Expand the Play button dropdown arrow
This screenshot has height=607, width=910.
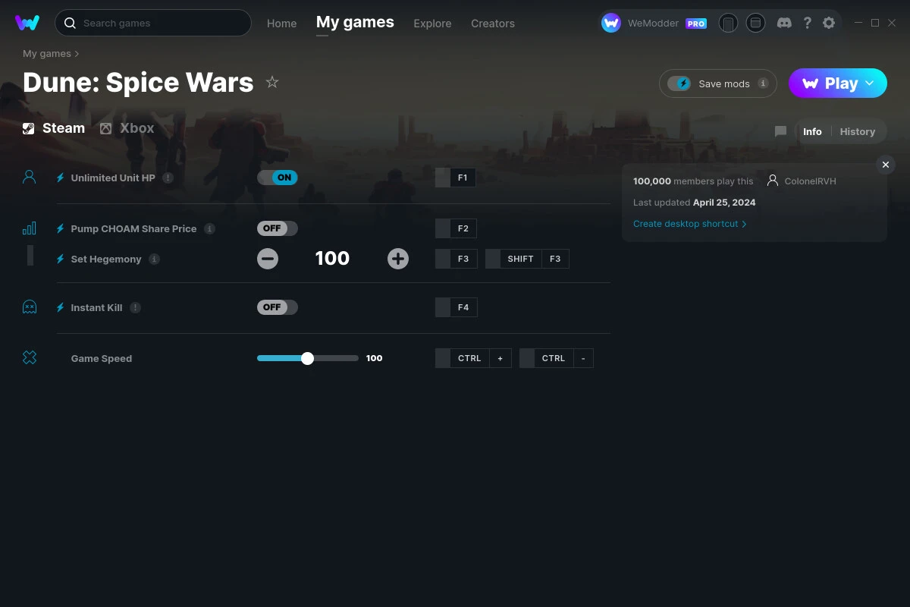869,83
